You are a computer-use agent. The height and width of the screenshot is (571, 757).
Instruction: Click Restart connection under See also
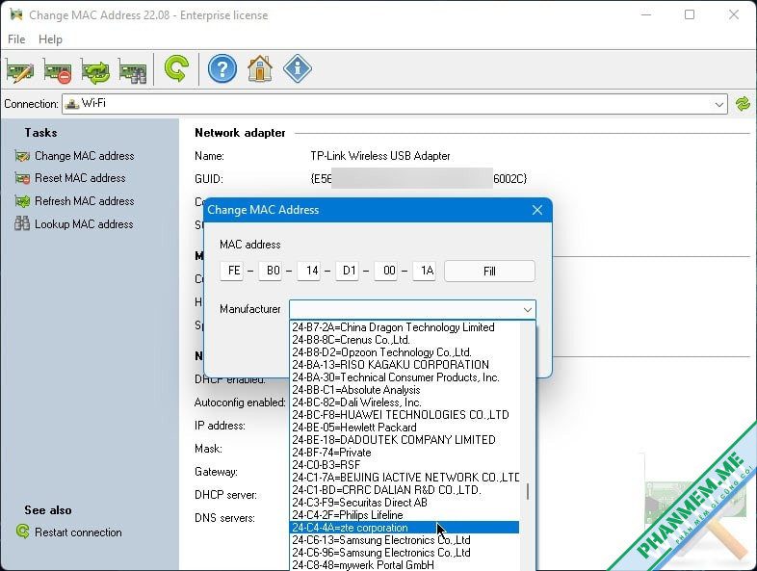pos(68,532)
